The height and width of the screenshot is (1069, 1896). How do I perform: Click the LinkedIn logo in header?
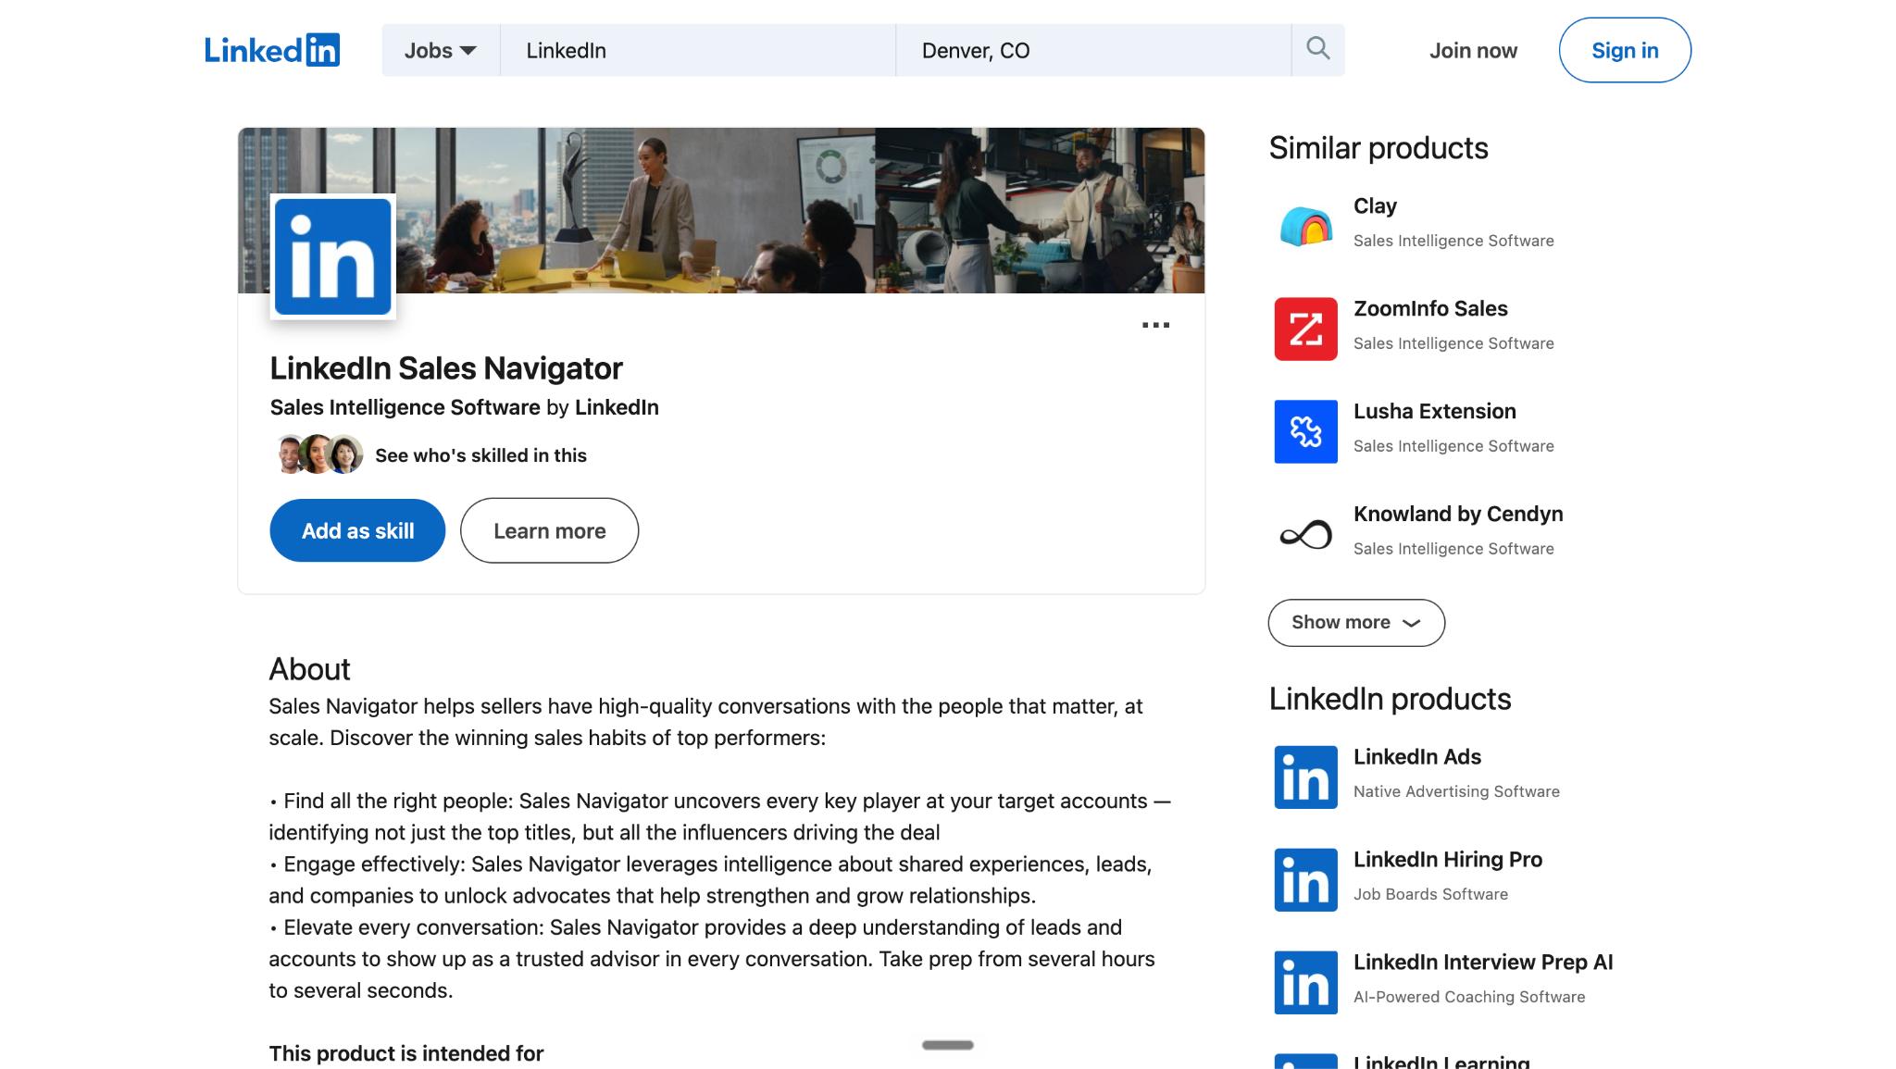click(x=272, y=50)
